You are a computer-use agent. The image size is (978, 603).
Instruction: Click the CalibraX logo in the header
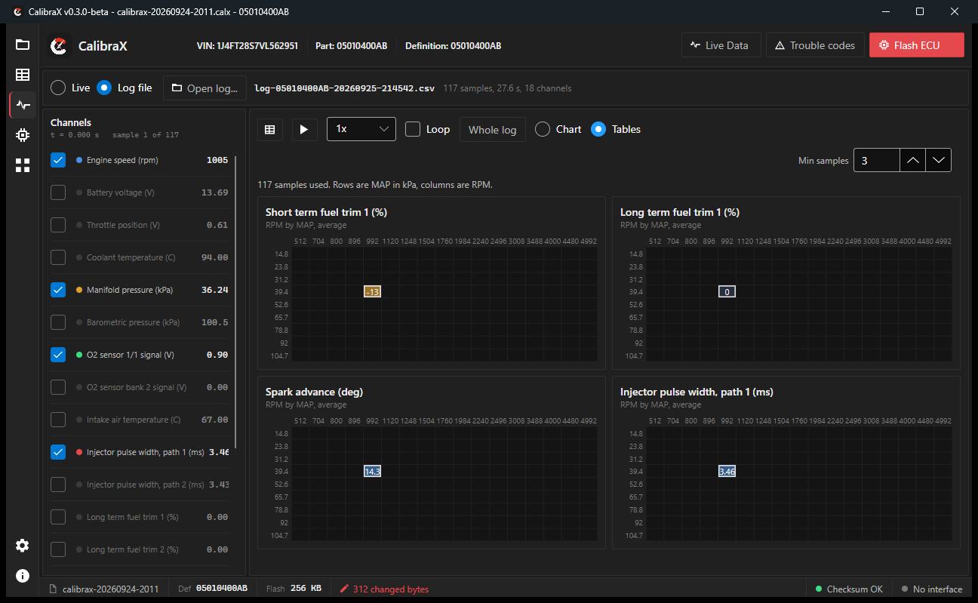[58, 46]
